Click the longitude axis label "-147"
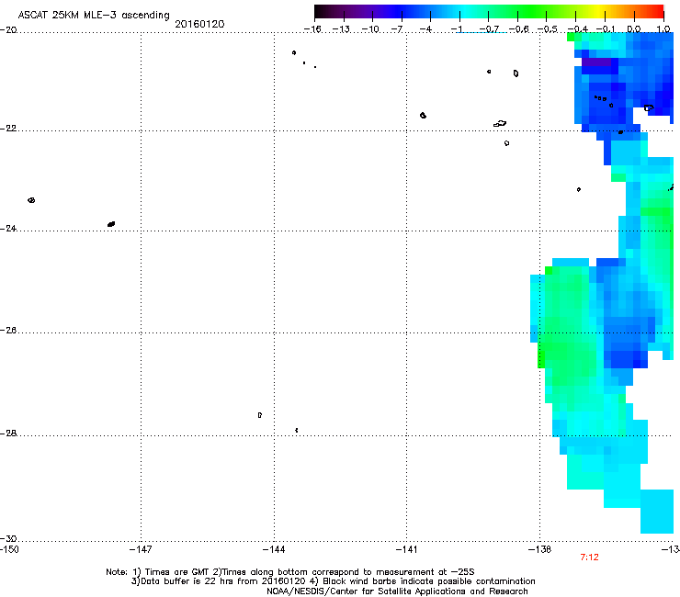Image resolution: width=680 pixels, height=597 pixels. point(141,550)
